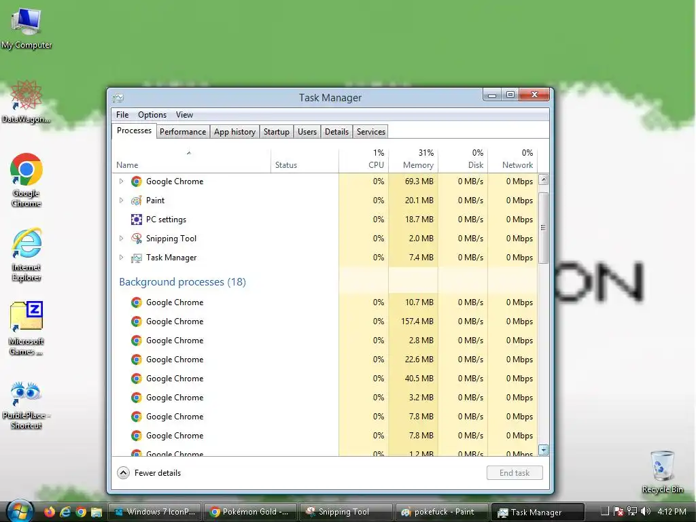Switch to the Paint taskbar button
Image resolution: width=696 pixels, height=522 pixels.
442,512
